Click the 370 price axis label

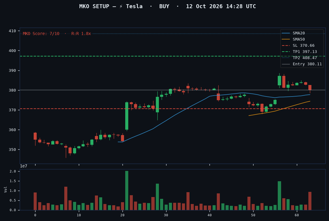12,110
